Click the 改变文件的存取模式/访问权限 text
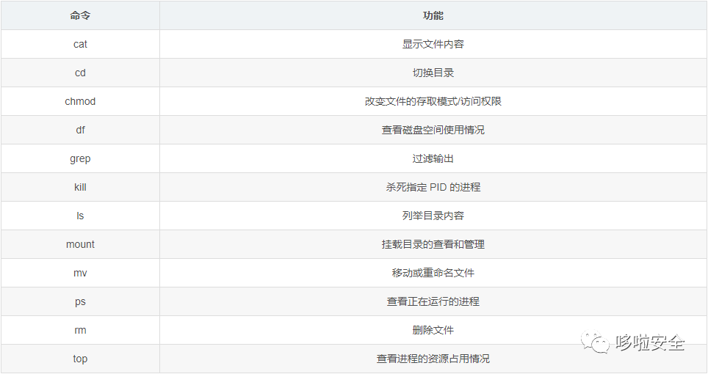Screen dimensions: 708x374 433,101
